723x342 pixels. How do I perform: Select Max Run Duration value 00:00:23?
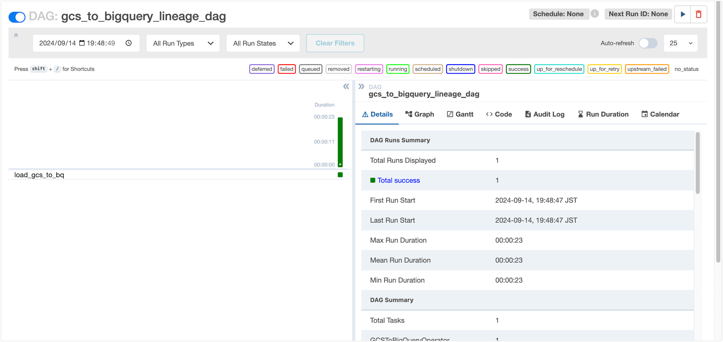pyautogui.click(x=509, y=240)
